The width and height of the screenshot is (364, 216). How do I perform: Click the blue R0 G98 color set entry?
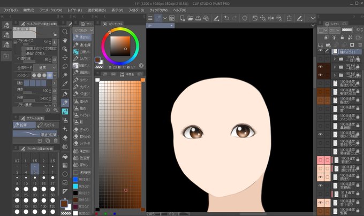pyautogui.click(x=82, y=180)
